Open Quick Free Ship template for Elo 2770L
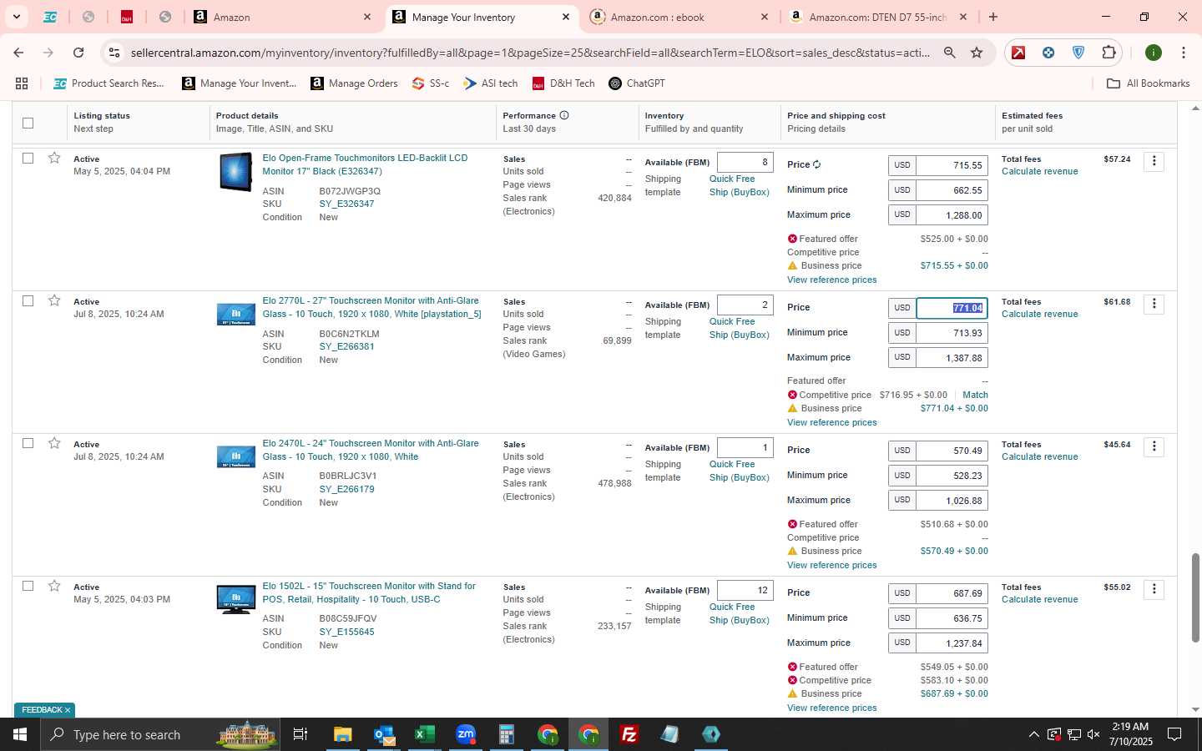 (739, 328)
